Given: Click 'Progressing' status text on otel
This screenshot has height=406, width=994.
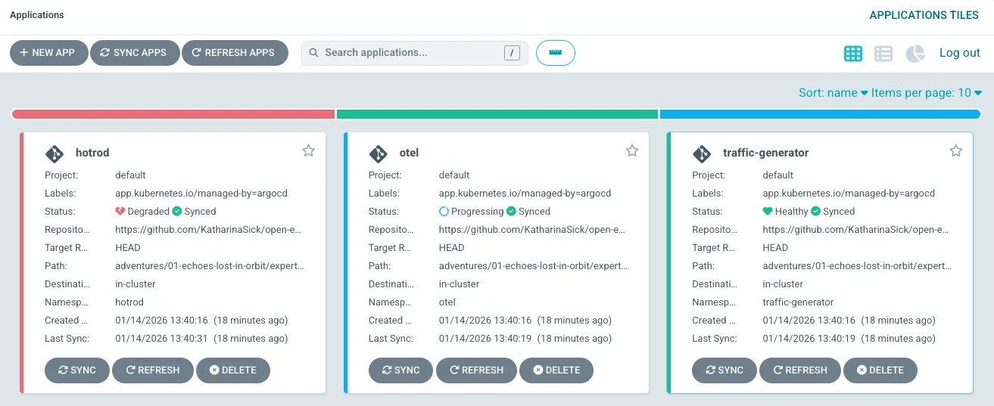Looking at the screenshot, I should [x=477, y=212].
